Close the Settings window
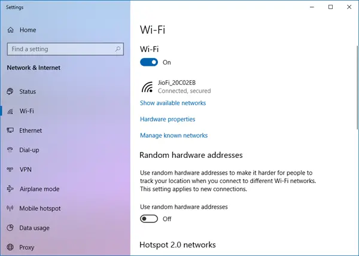The image size is (359, 256). pos(349,7)
